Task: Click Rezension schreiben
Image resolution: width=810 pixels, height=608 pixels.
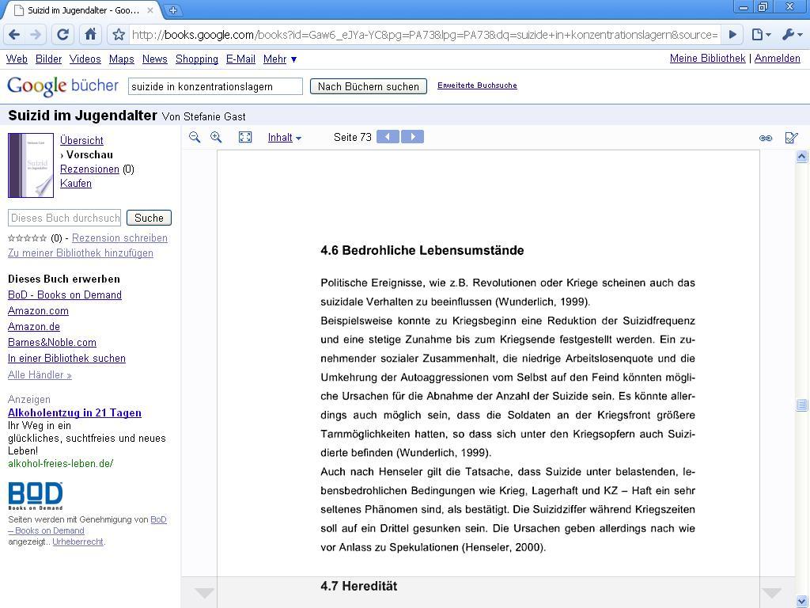Action: pyautogui.click(x=119, y=237)
